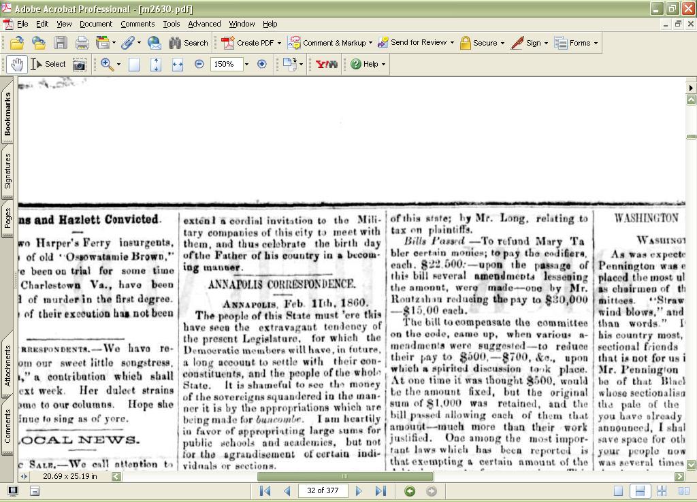697x502 pixels.
Task: Open the Document menu
Action: click(x=96, y=24)
